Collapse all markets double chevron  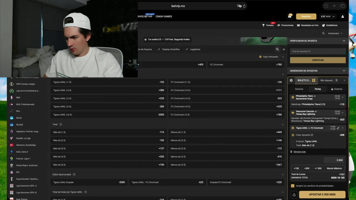click(284, 49)
